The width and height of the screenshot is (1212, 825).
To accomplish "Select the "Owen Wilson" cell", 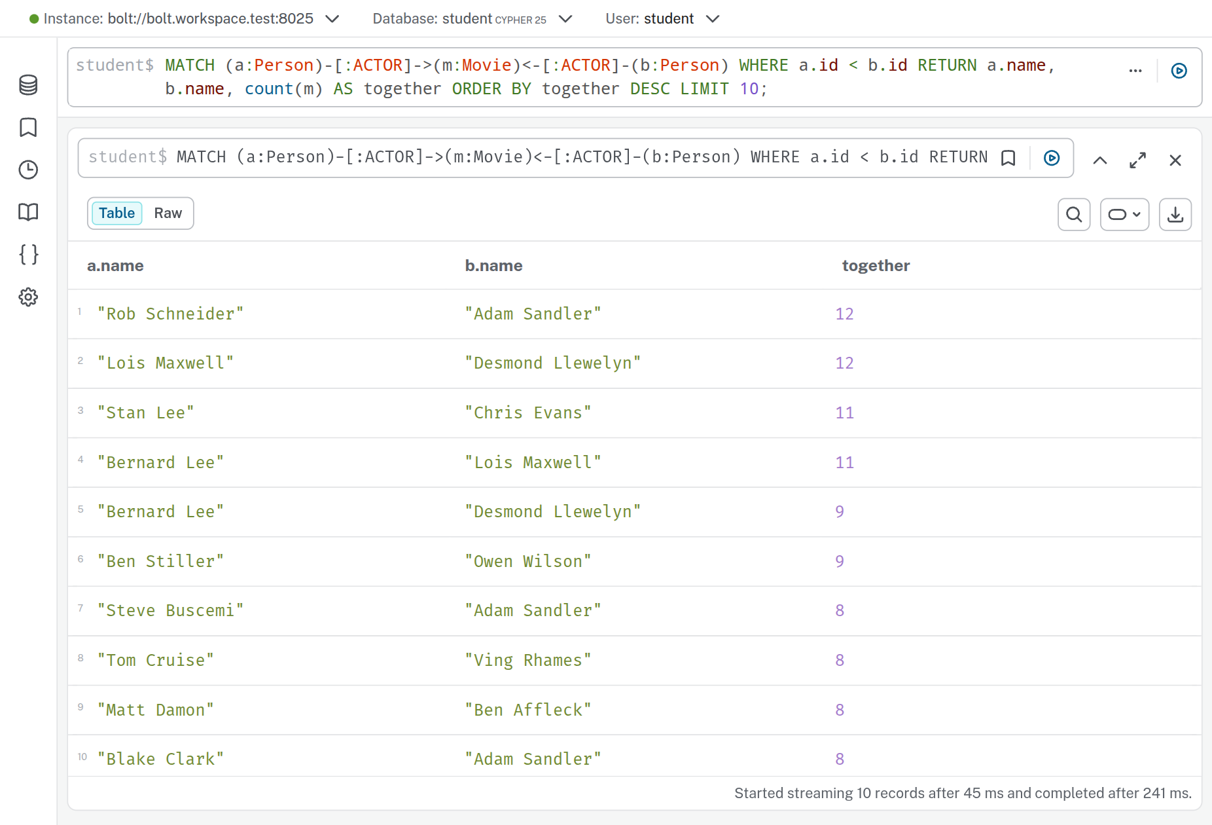I will (x=527, y=562).
